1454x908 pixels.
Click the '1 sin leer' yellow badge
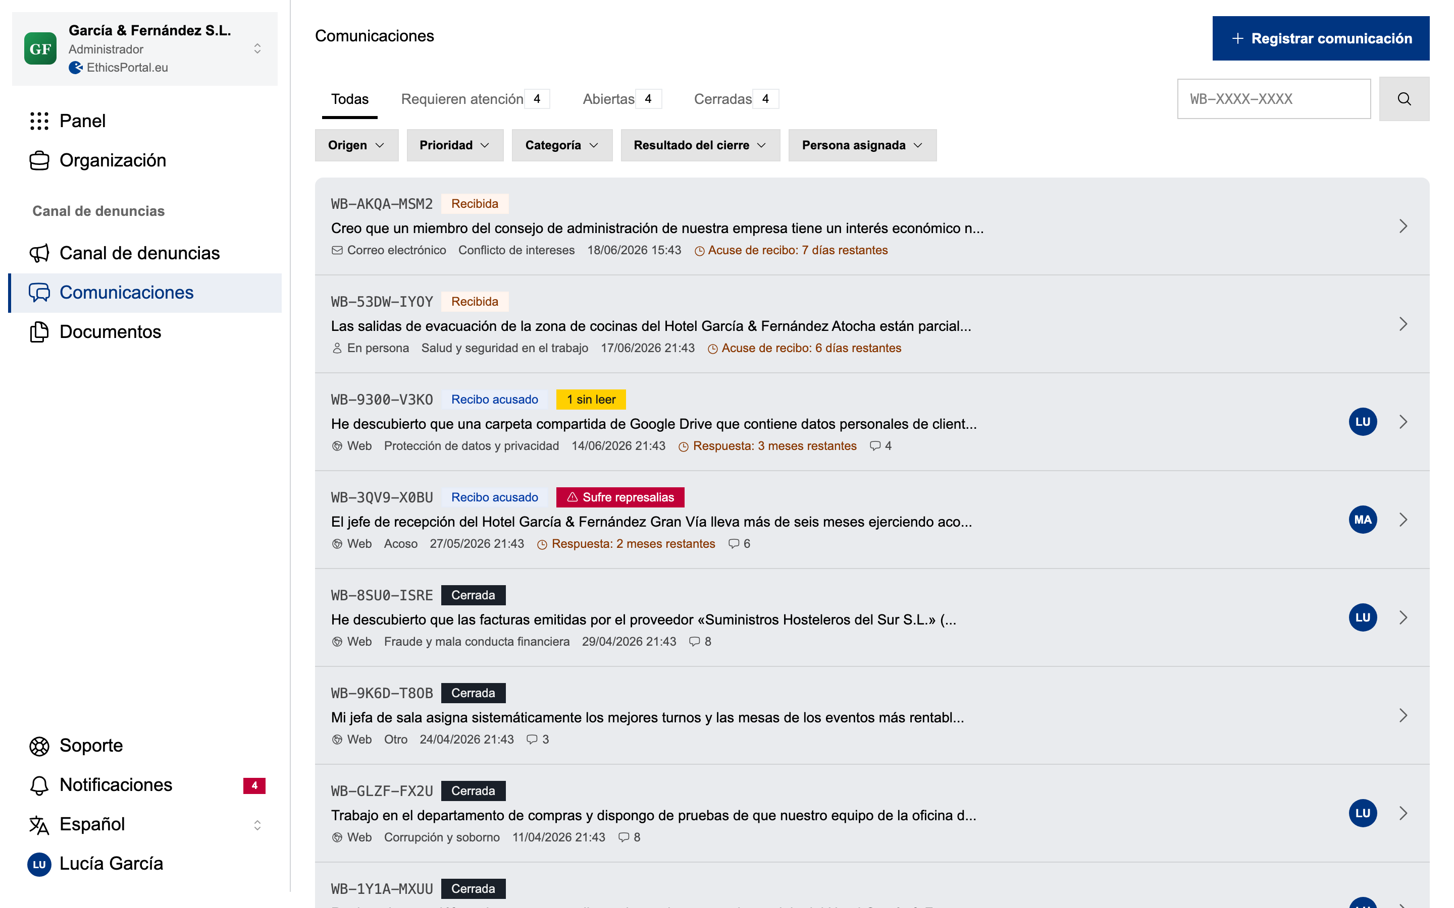click(x=591, y=400)
